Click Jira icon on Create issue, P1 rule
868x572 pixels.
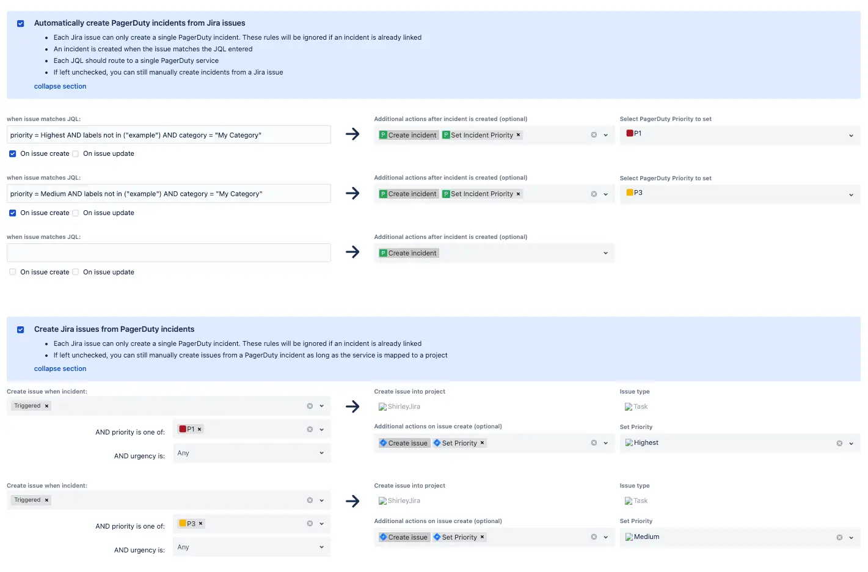coord(383,442)
